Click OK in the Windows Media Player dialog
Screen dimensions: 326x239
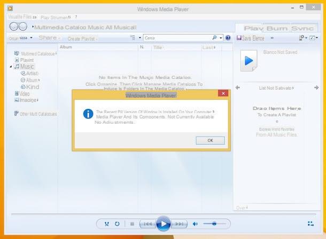click(210, 140)
